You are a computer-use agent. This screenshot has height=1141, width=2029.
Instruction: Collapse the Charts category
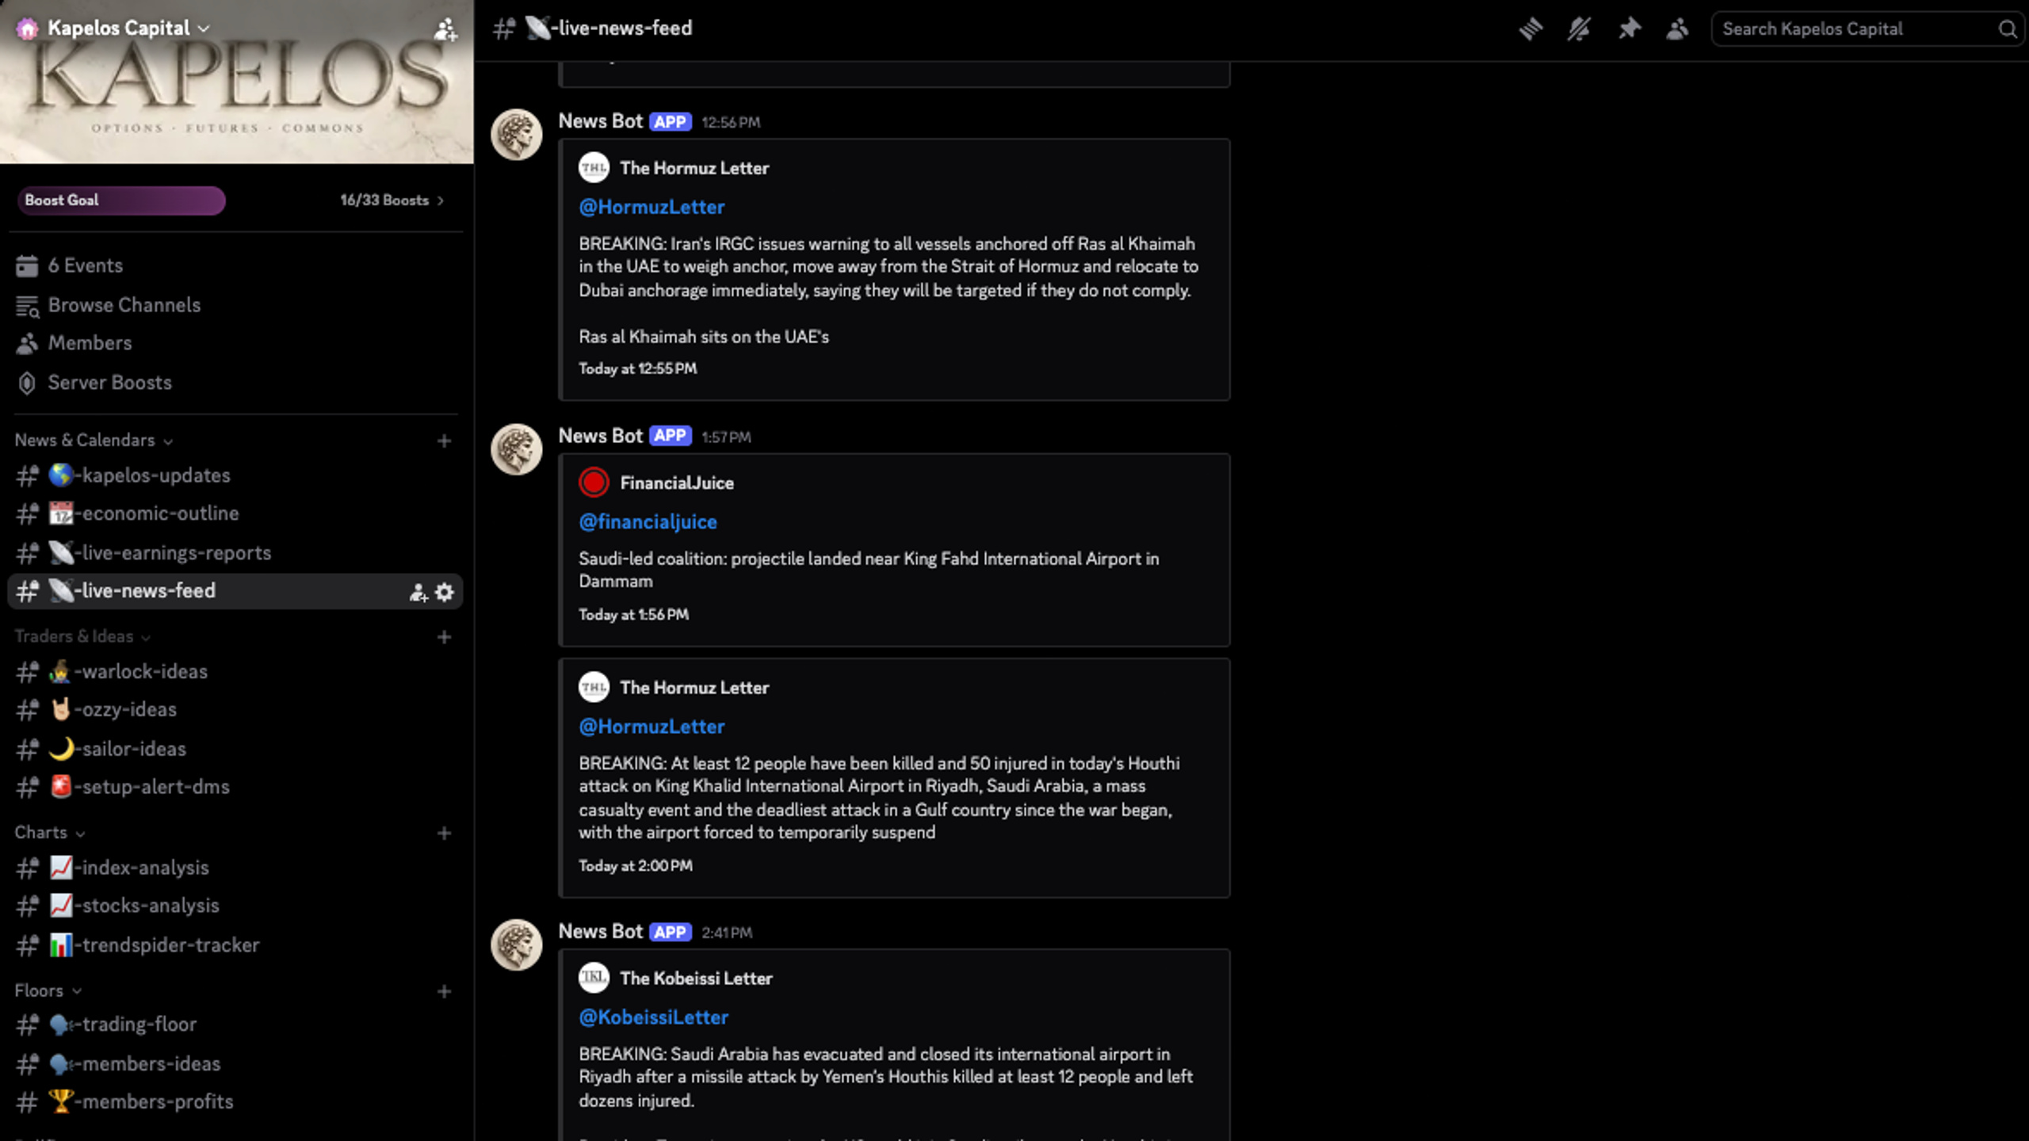(49, 833)
